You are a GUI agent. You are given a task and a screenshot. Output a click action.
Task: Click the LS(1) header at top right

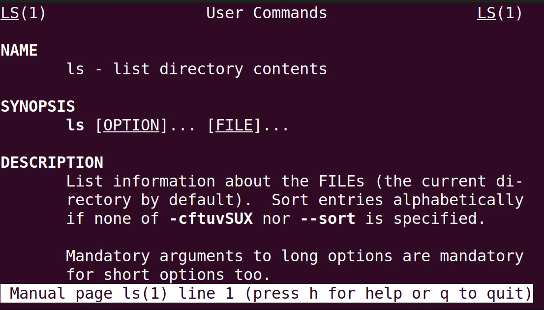point(500,13)
